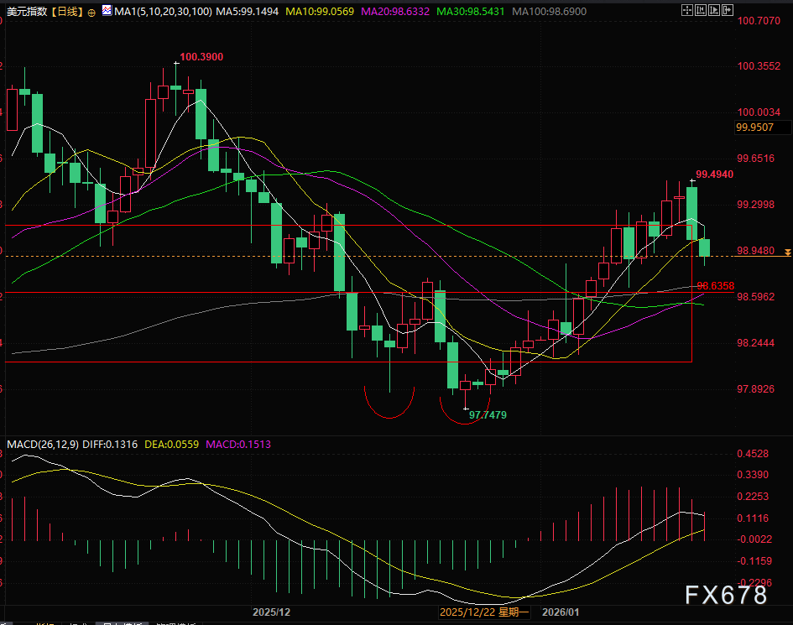Select the MA20:98.6332 legend label
This screenshot has height=625, width=793.
[394, 12]
